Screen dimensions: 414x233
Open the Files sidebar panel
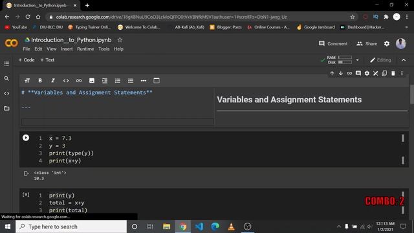click(x=6, y=108)
